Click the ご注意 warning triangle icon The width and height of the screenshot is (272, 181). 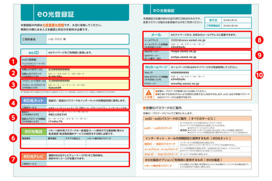[x=148, y=92]
